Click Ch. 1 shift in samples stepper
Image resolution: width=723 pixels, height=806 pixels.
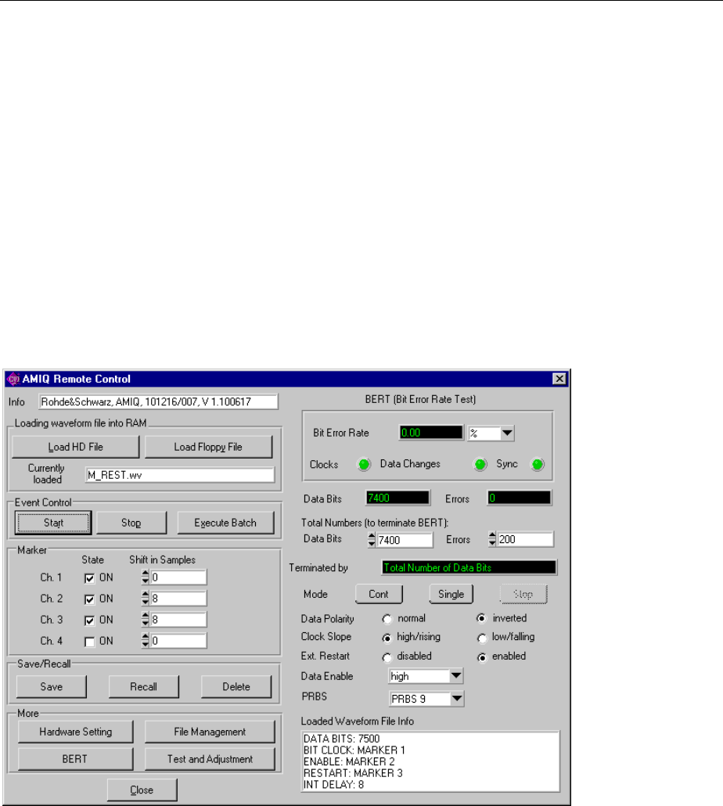[146, 578]
